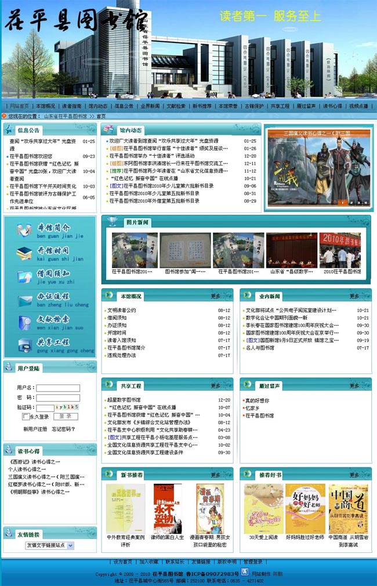
Task: Select slide 4 in the image carousel
Action: click(364, 203)
